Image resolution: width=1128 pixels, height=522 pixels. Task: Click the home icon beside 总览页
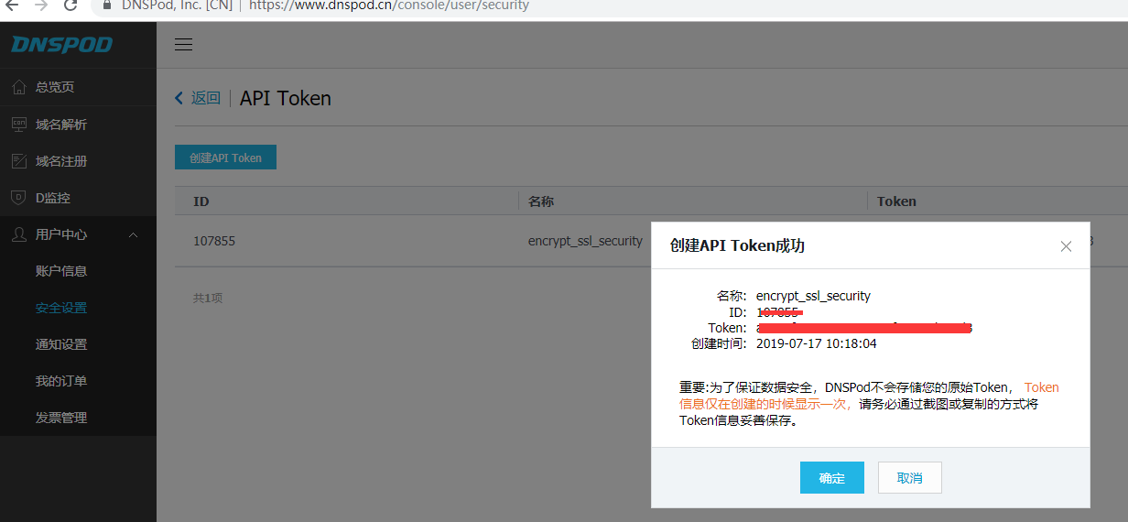coord(18,87)
